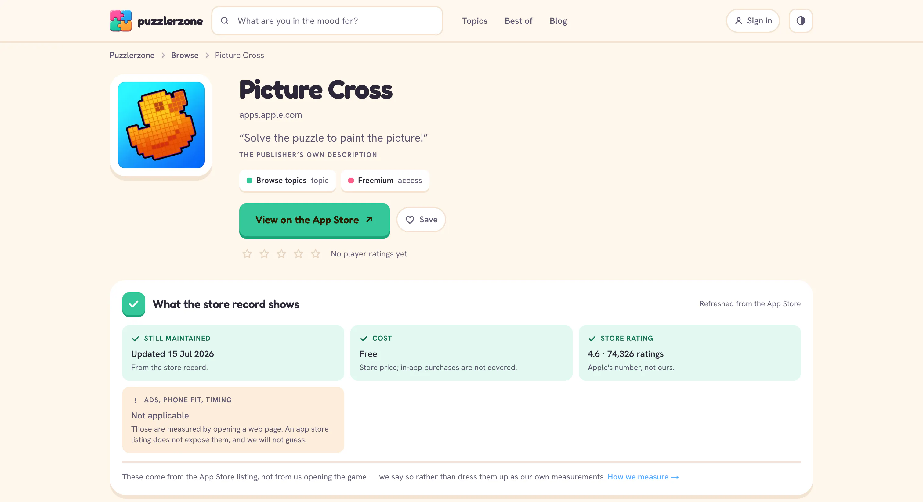Image resolution: width=923 pixels, height=502 pixels.
Task: Click the checkmark beside Still Maintained
Action: pos(136,339)
